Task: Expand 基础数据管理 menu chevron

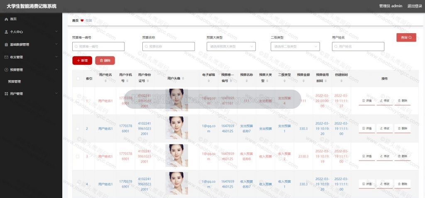Action: [56, 44]
